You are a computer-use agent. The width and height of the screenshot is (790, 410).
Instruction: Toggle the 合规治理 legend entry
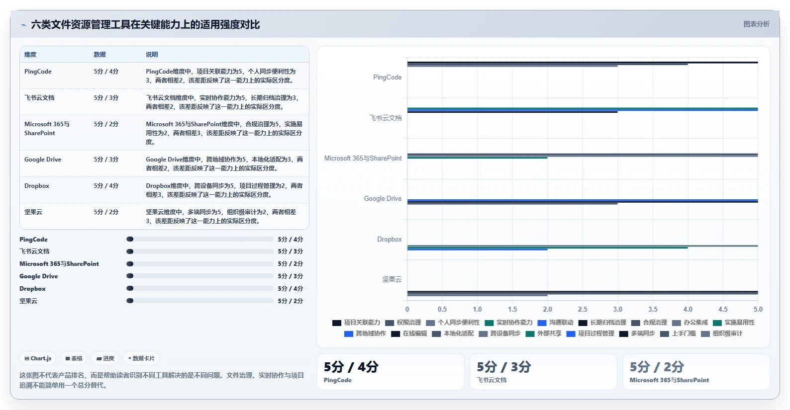coord(649,323)
